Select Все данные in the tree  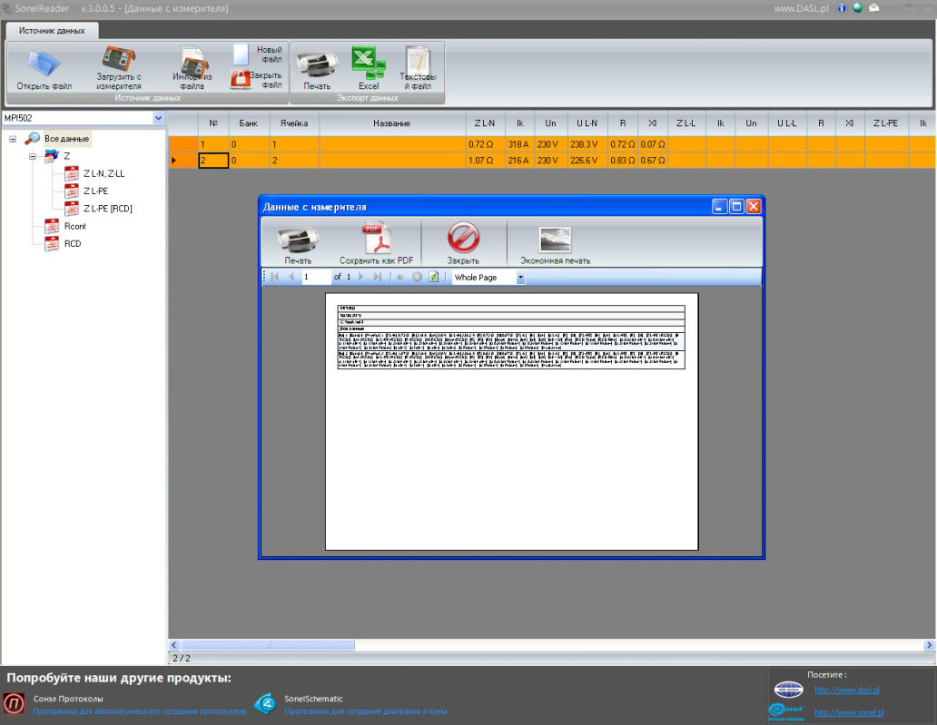pyautogui.click(x=66, y=139)
